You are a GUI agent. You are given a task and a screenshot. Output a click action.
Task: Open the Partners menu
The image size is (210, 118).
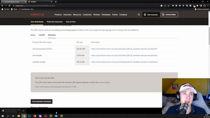(x=96, y=14)
